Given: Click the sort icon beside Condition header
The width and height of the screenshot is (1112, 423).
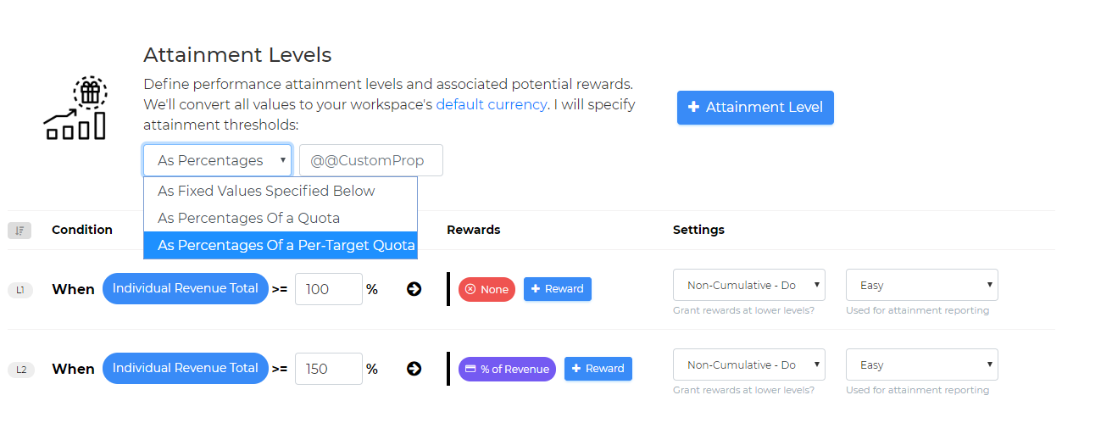Looking at the screenshot, I should click(x=19, y=230).
